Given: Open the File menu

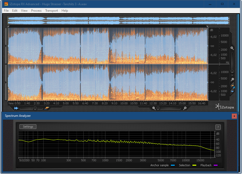Looking at the screenshot, I should [x=6, y=11].
